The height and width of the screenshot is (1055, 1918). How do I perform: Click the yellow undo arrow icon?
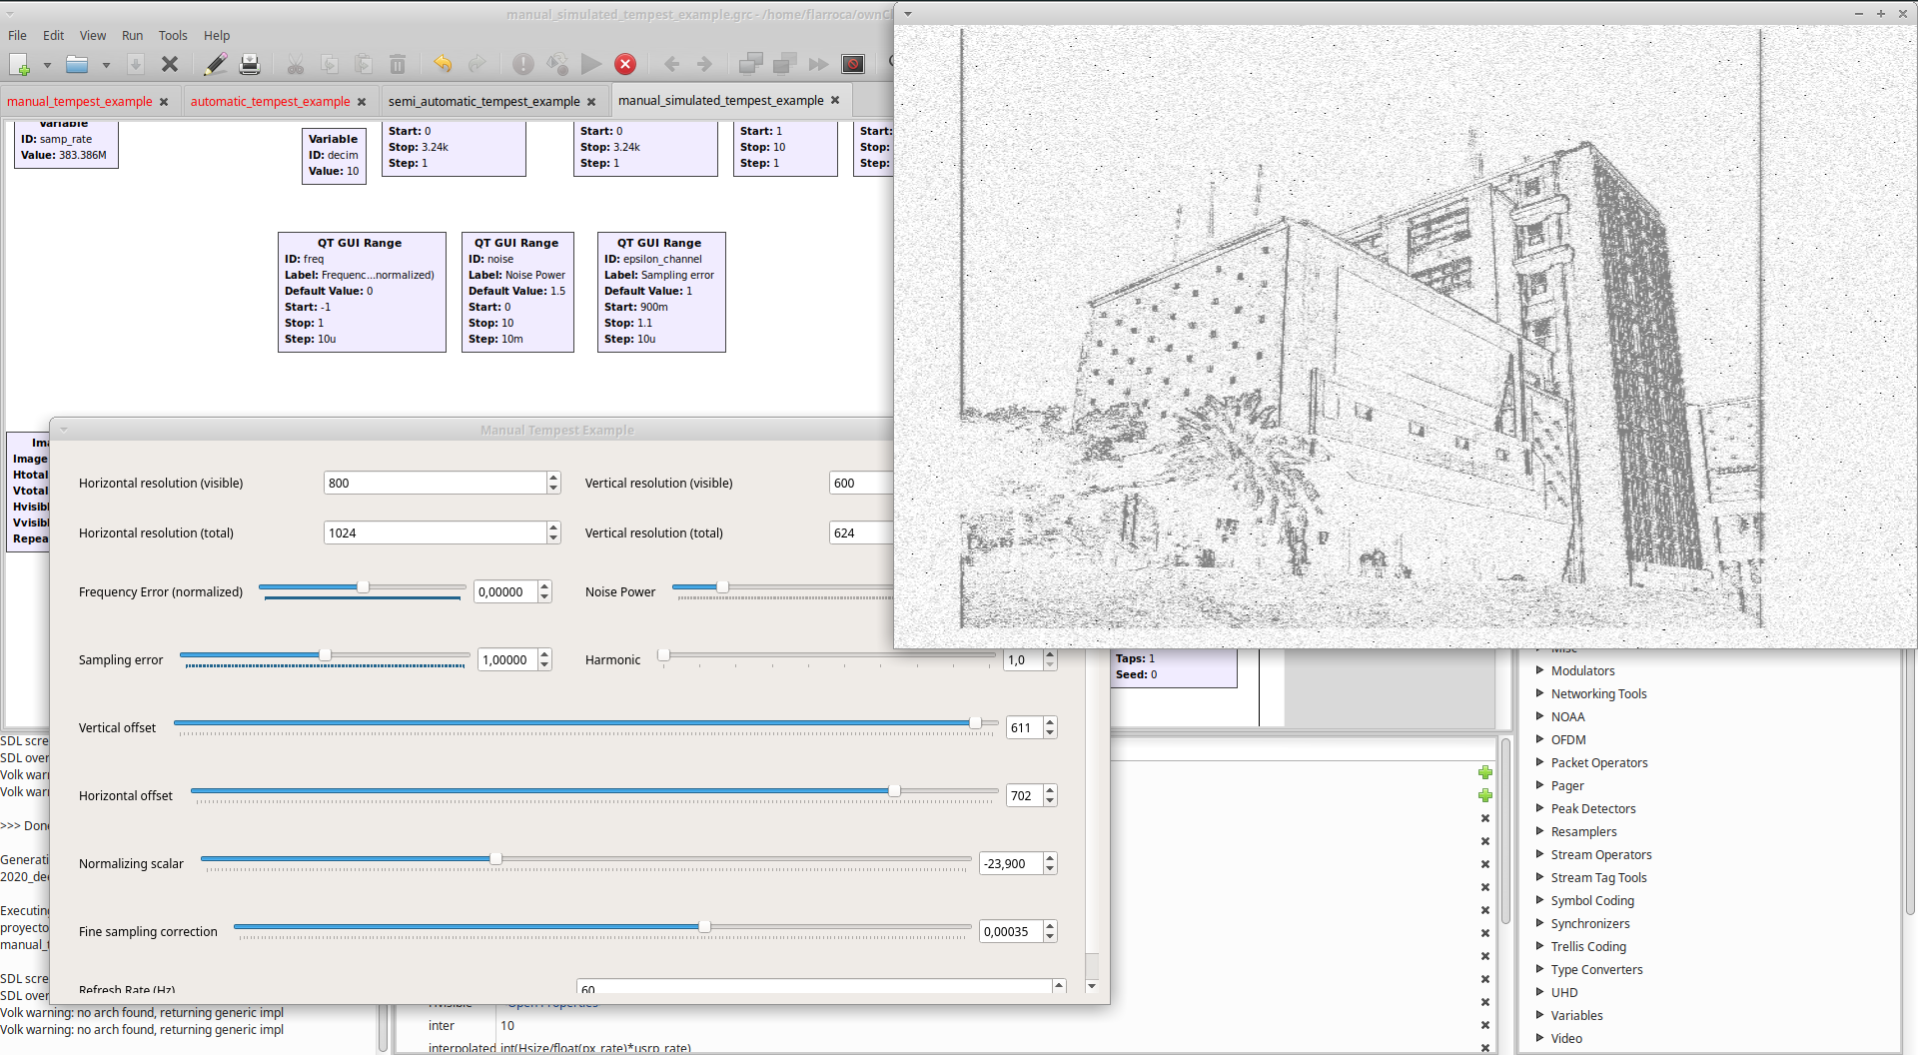(x=443, y=65)
